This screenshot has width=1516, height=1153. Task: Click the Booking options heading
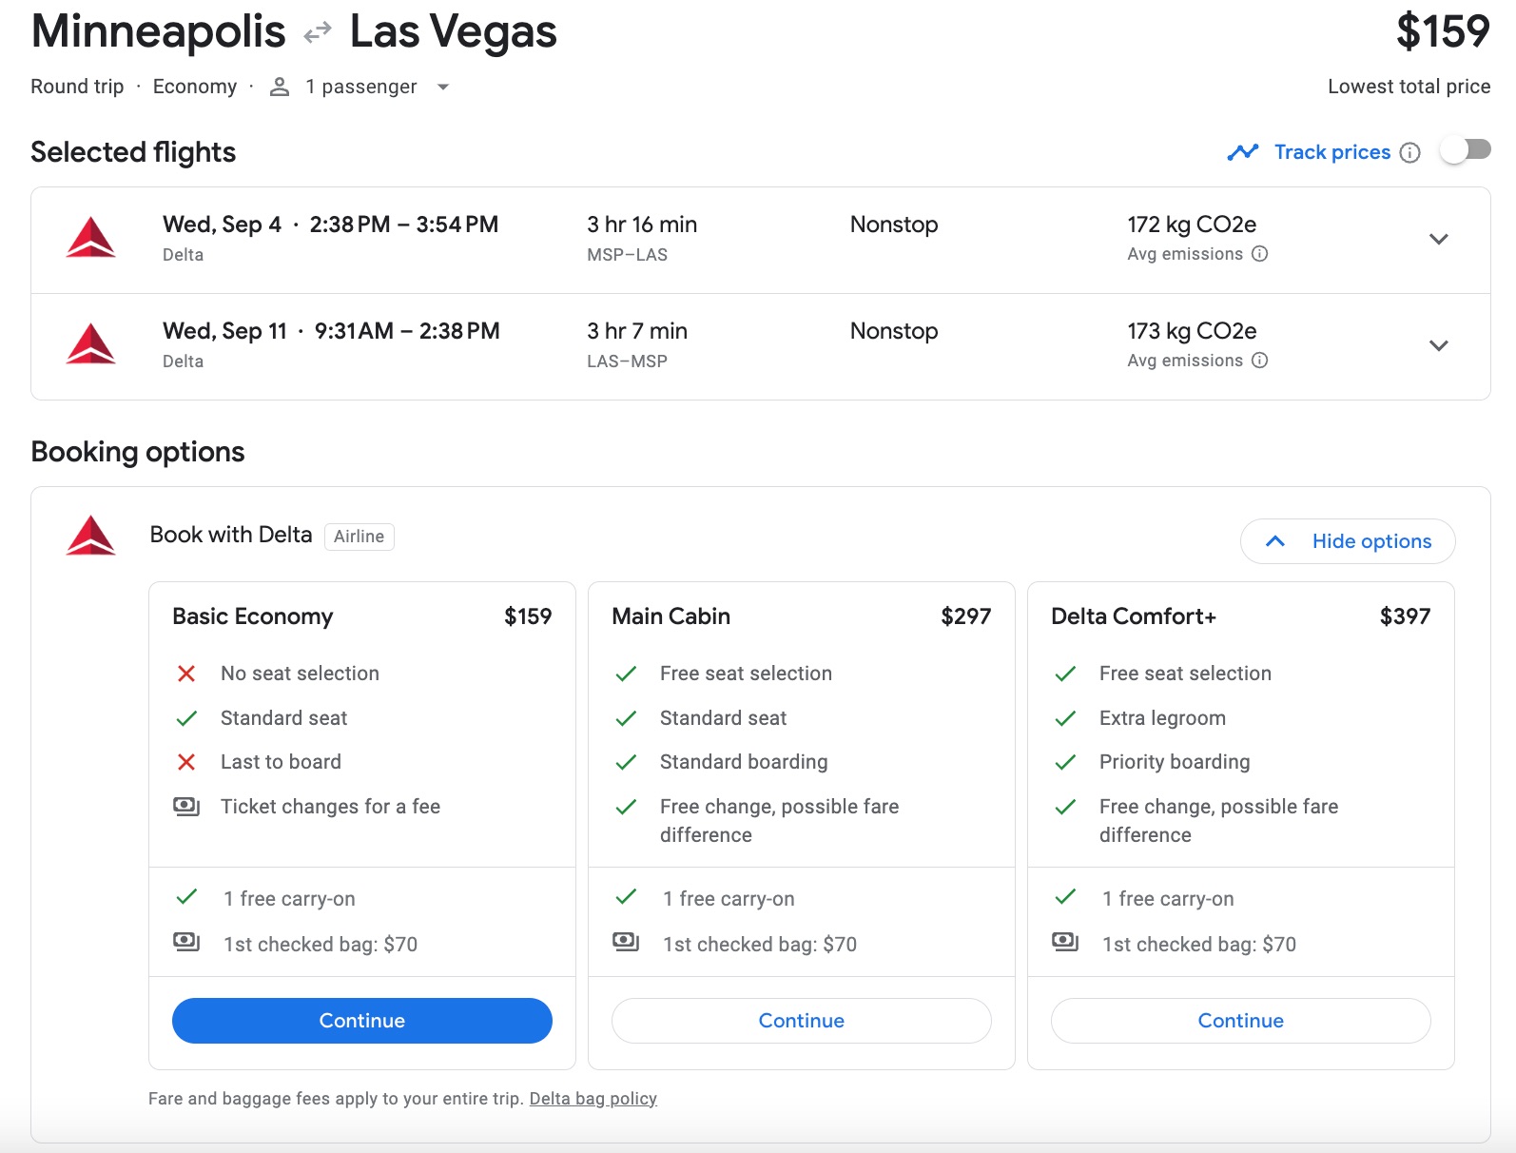pyautogui.click(x=138, y=452)
